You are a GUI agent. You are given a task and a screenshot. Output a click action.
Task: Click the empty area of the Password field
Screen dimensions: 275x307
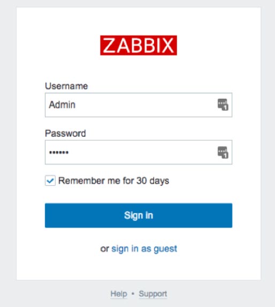click(143, 152)
